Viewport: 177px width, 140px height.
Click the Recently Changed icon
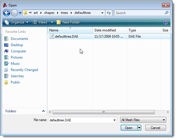[6, 70]
